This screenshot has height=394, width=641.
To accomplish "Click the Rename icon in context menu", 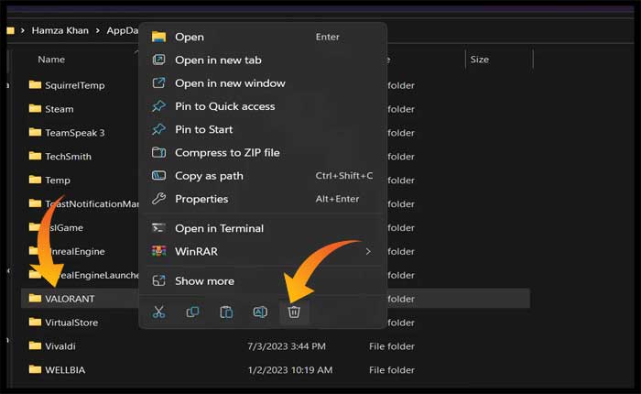I will pyautogui.click(x=260, y=312).
